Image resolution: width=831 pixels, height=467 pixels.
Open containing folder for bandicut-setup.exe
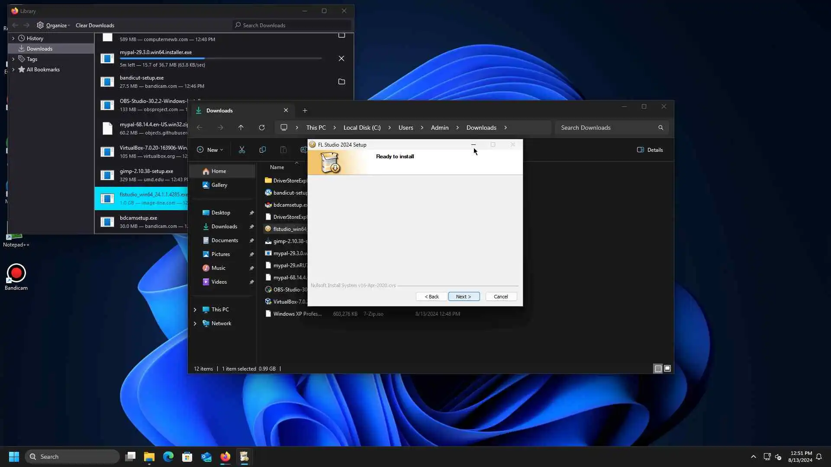tap(341, 82)
